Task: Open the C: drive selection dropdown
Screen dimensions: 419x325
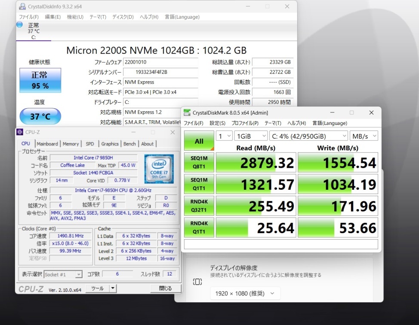Action: (x=308, y=136)
